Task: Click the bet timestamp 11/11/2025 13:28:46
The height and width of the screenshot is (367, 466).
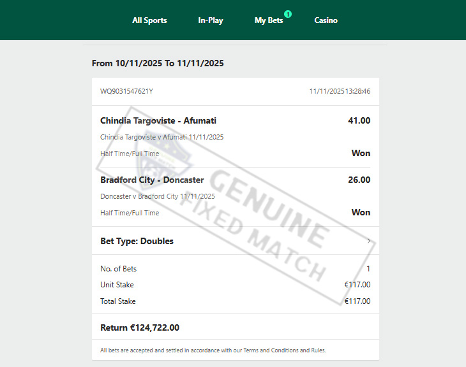Action: 340,91
